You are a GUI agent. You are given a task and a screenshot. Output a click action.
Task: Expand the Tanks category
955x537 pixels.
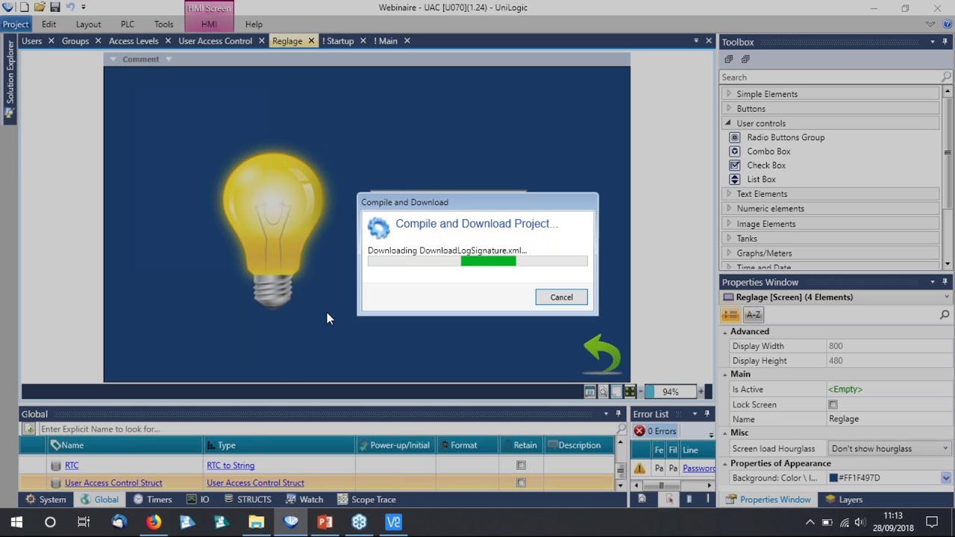pos(729,239)
